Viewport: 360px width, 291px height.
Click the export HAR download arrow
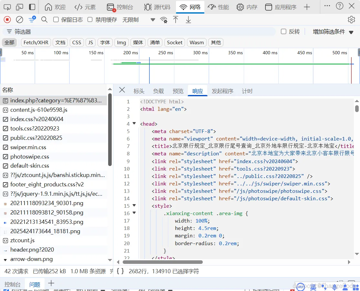pyautogui.click(x=188, y=20)
